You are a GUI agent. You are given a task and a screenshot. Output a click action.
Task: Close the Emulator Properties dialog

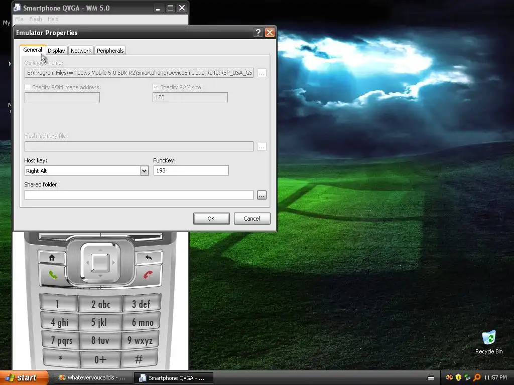270,33
